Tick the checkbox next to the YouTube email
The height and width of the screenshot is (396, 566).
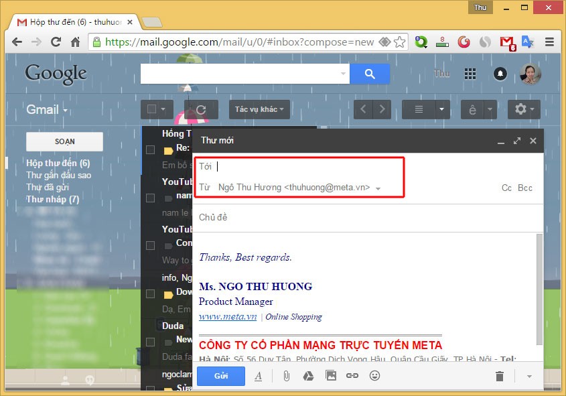(x=149, y=198)
